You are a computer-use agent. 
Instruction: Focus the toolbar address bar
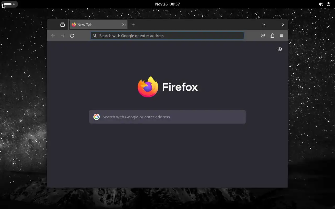click(x=167, y=36)
